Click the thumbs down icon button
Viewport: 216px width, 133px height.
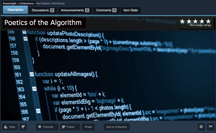pos(23,127)
